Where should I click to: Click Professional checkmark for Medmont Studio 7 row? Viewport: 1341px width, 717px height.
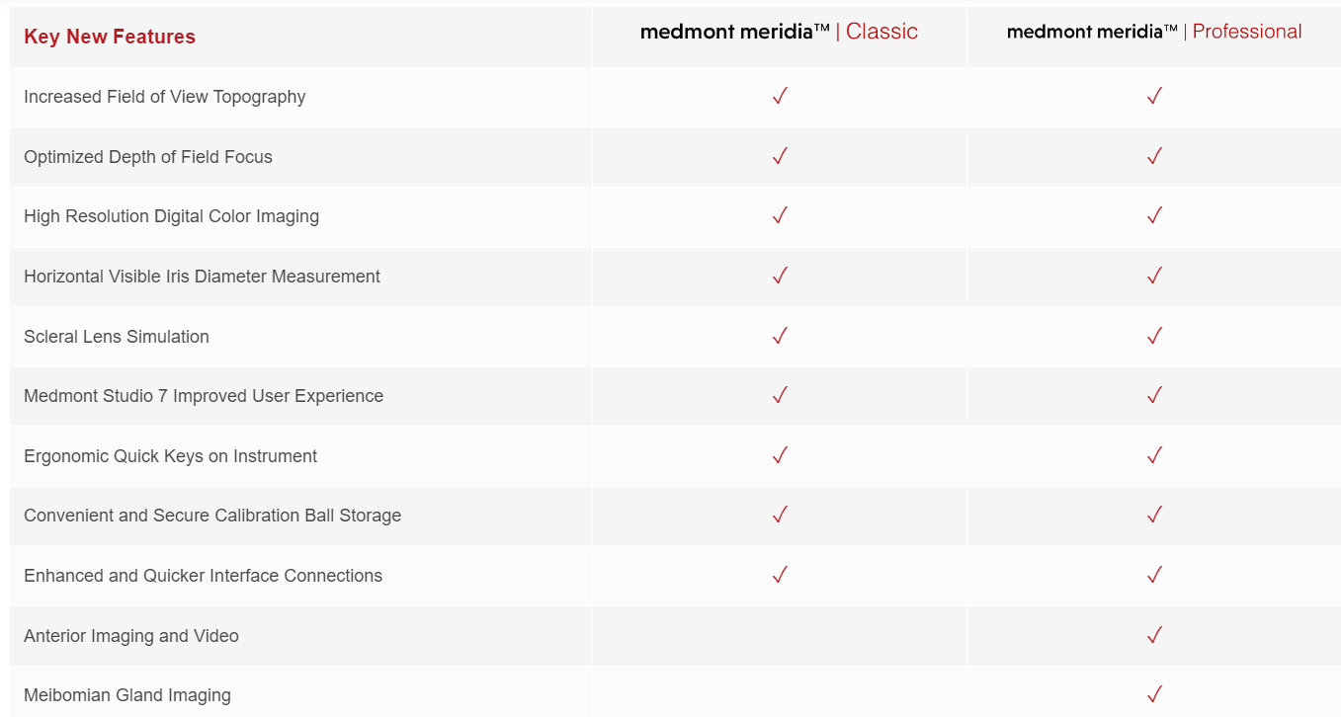click(x=1154, y=395)
